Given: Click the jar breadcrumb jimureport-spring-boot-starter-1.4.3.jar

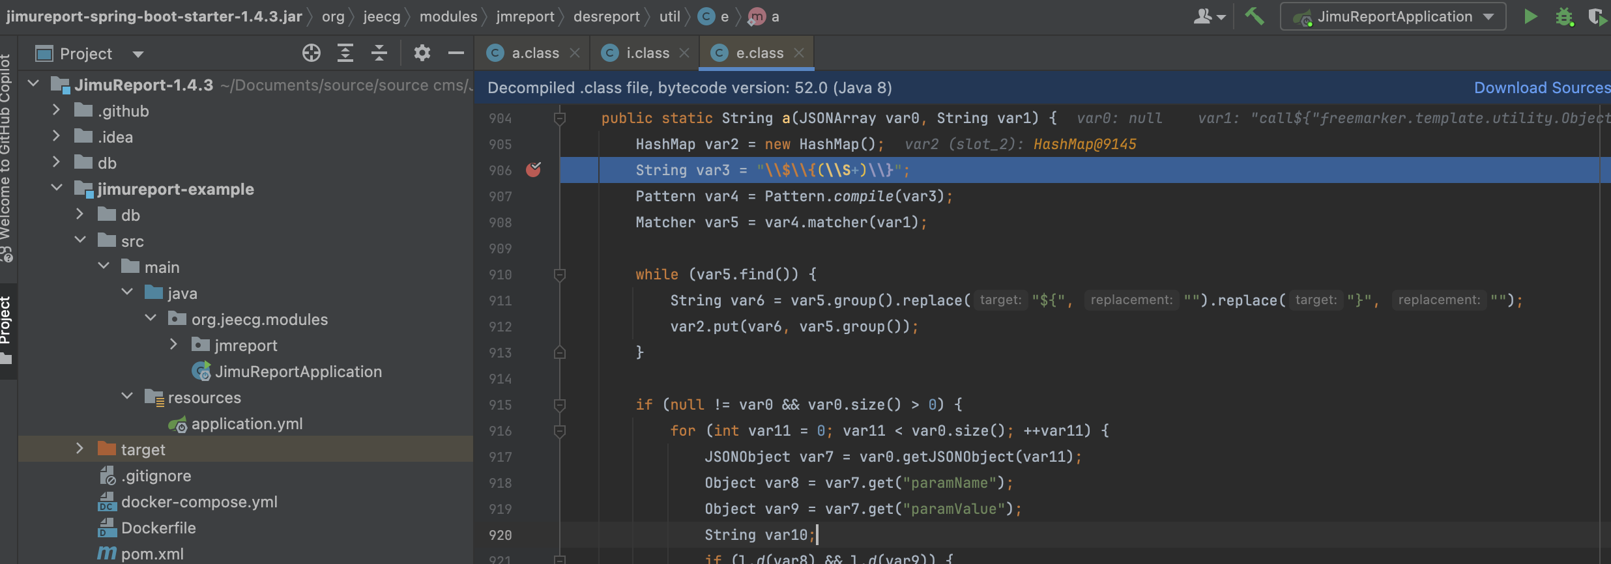Looking at the screenshot, I should coord(154,16).
